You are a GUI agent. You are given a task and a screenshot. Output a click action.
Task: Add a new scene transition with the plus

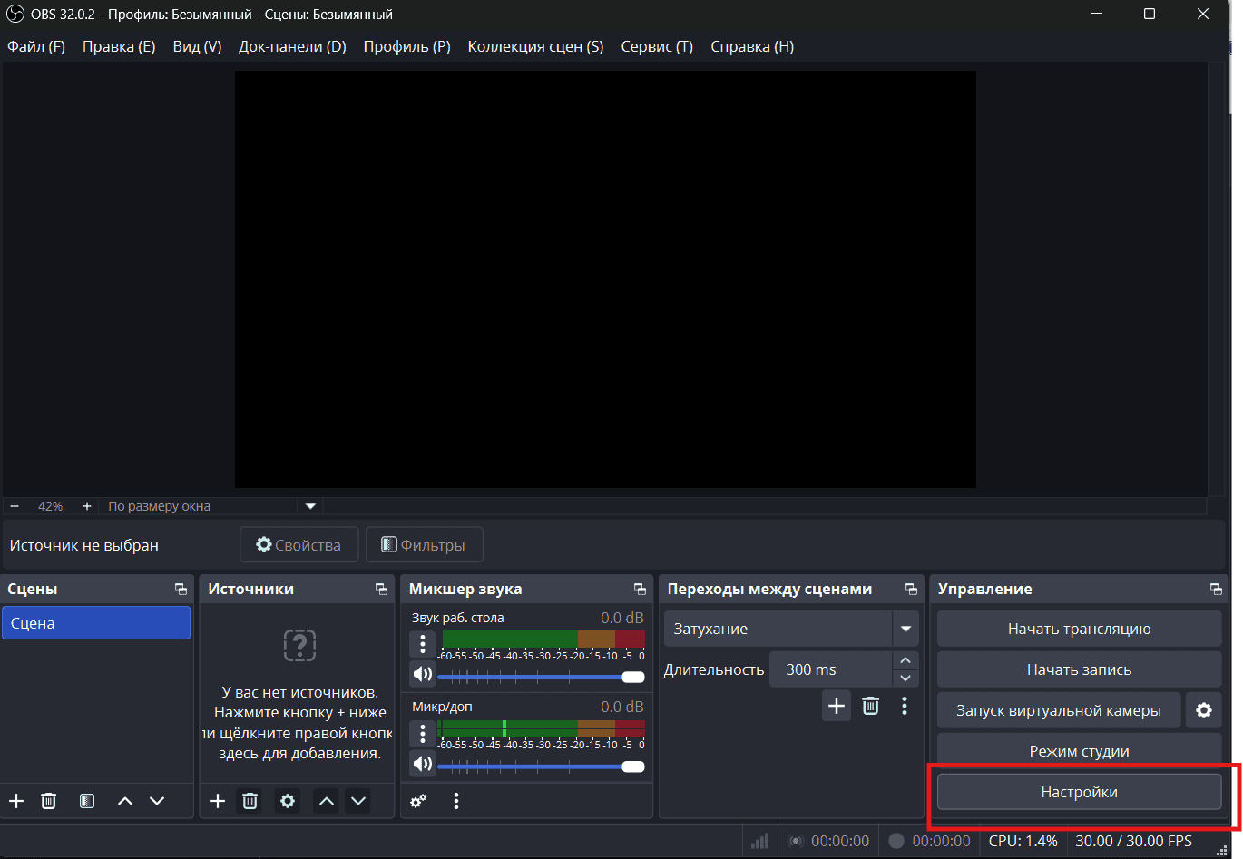coord(837,706)
